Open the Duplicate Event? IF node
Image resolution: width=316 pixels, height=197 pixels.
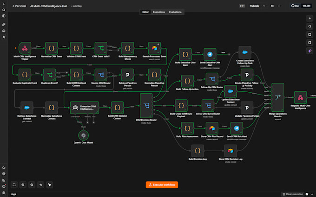coord(49,75)
